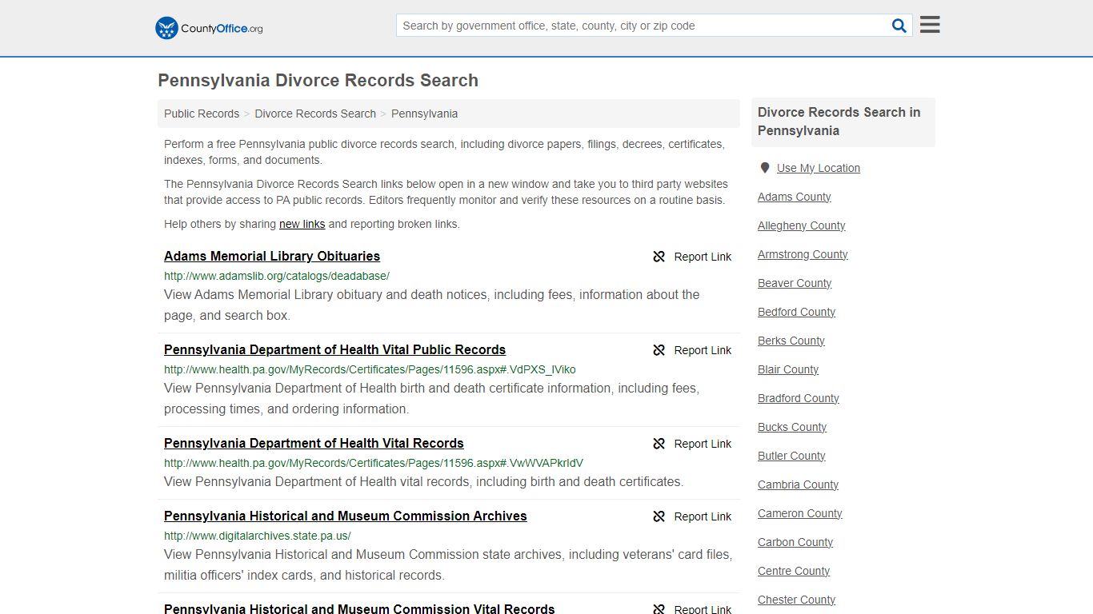Image resolution: width=1093 pixels, height=614 pixels.
Task: Select Armstrong County
Action: [x=803, y=254]
